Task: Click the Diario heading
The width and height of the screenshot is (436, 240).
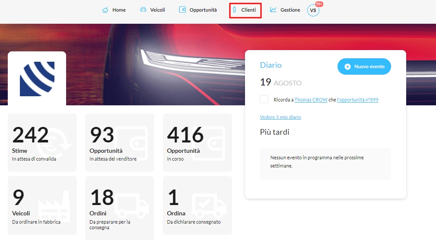Action: pyautogui.click(x=271, y=65)
